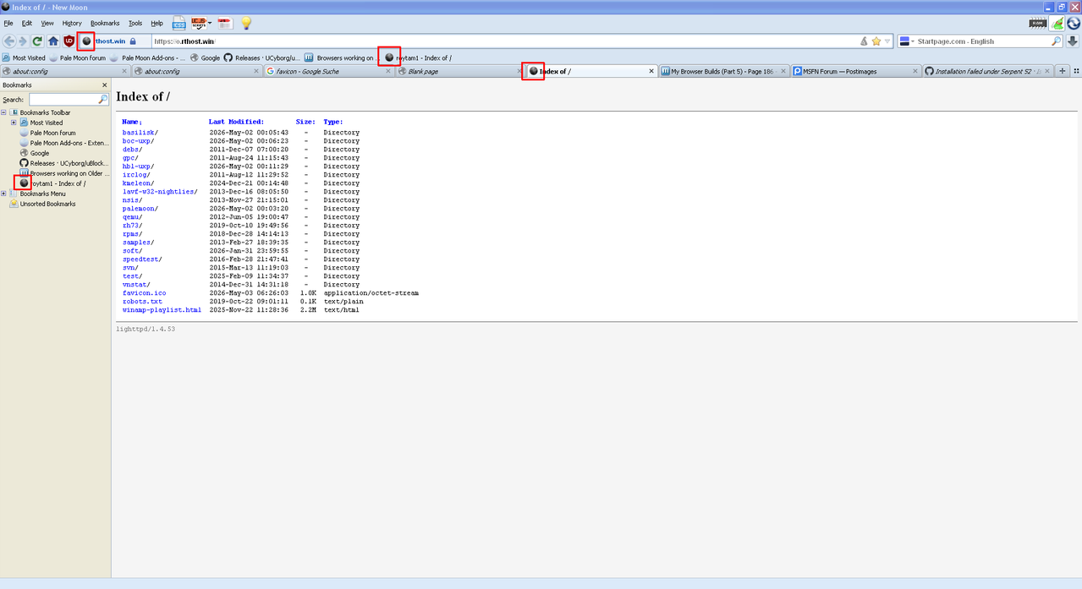Collapse the Bookmarks Toolbar tree folder

tap(4, 112)
